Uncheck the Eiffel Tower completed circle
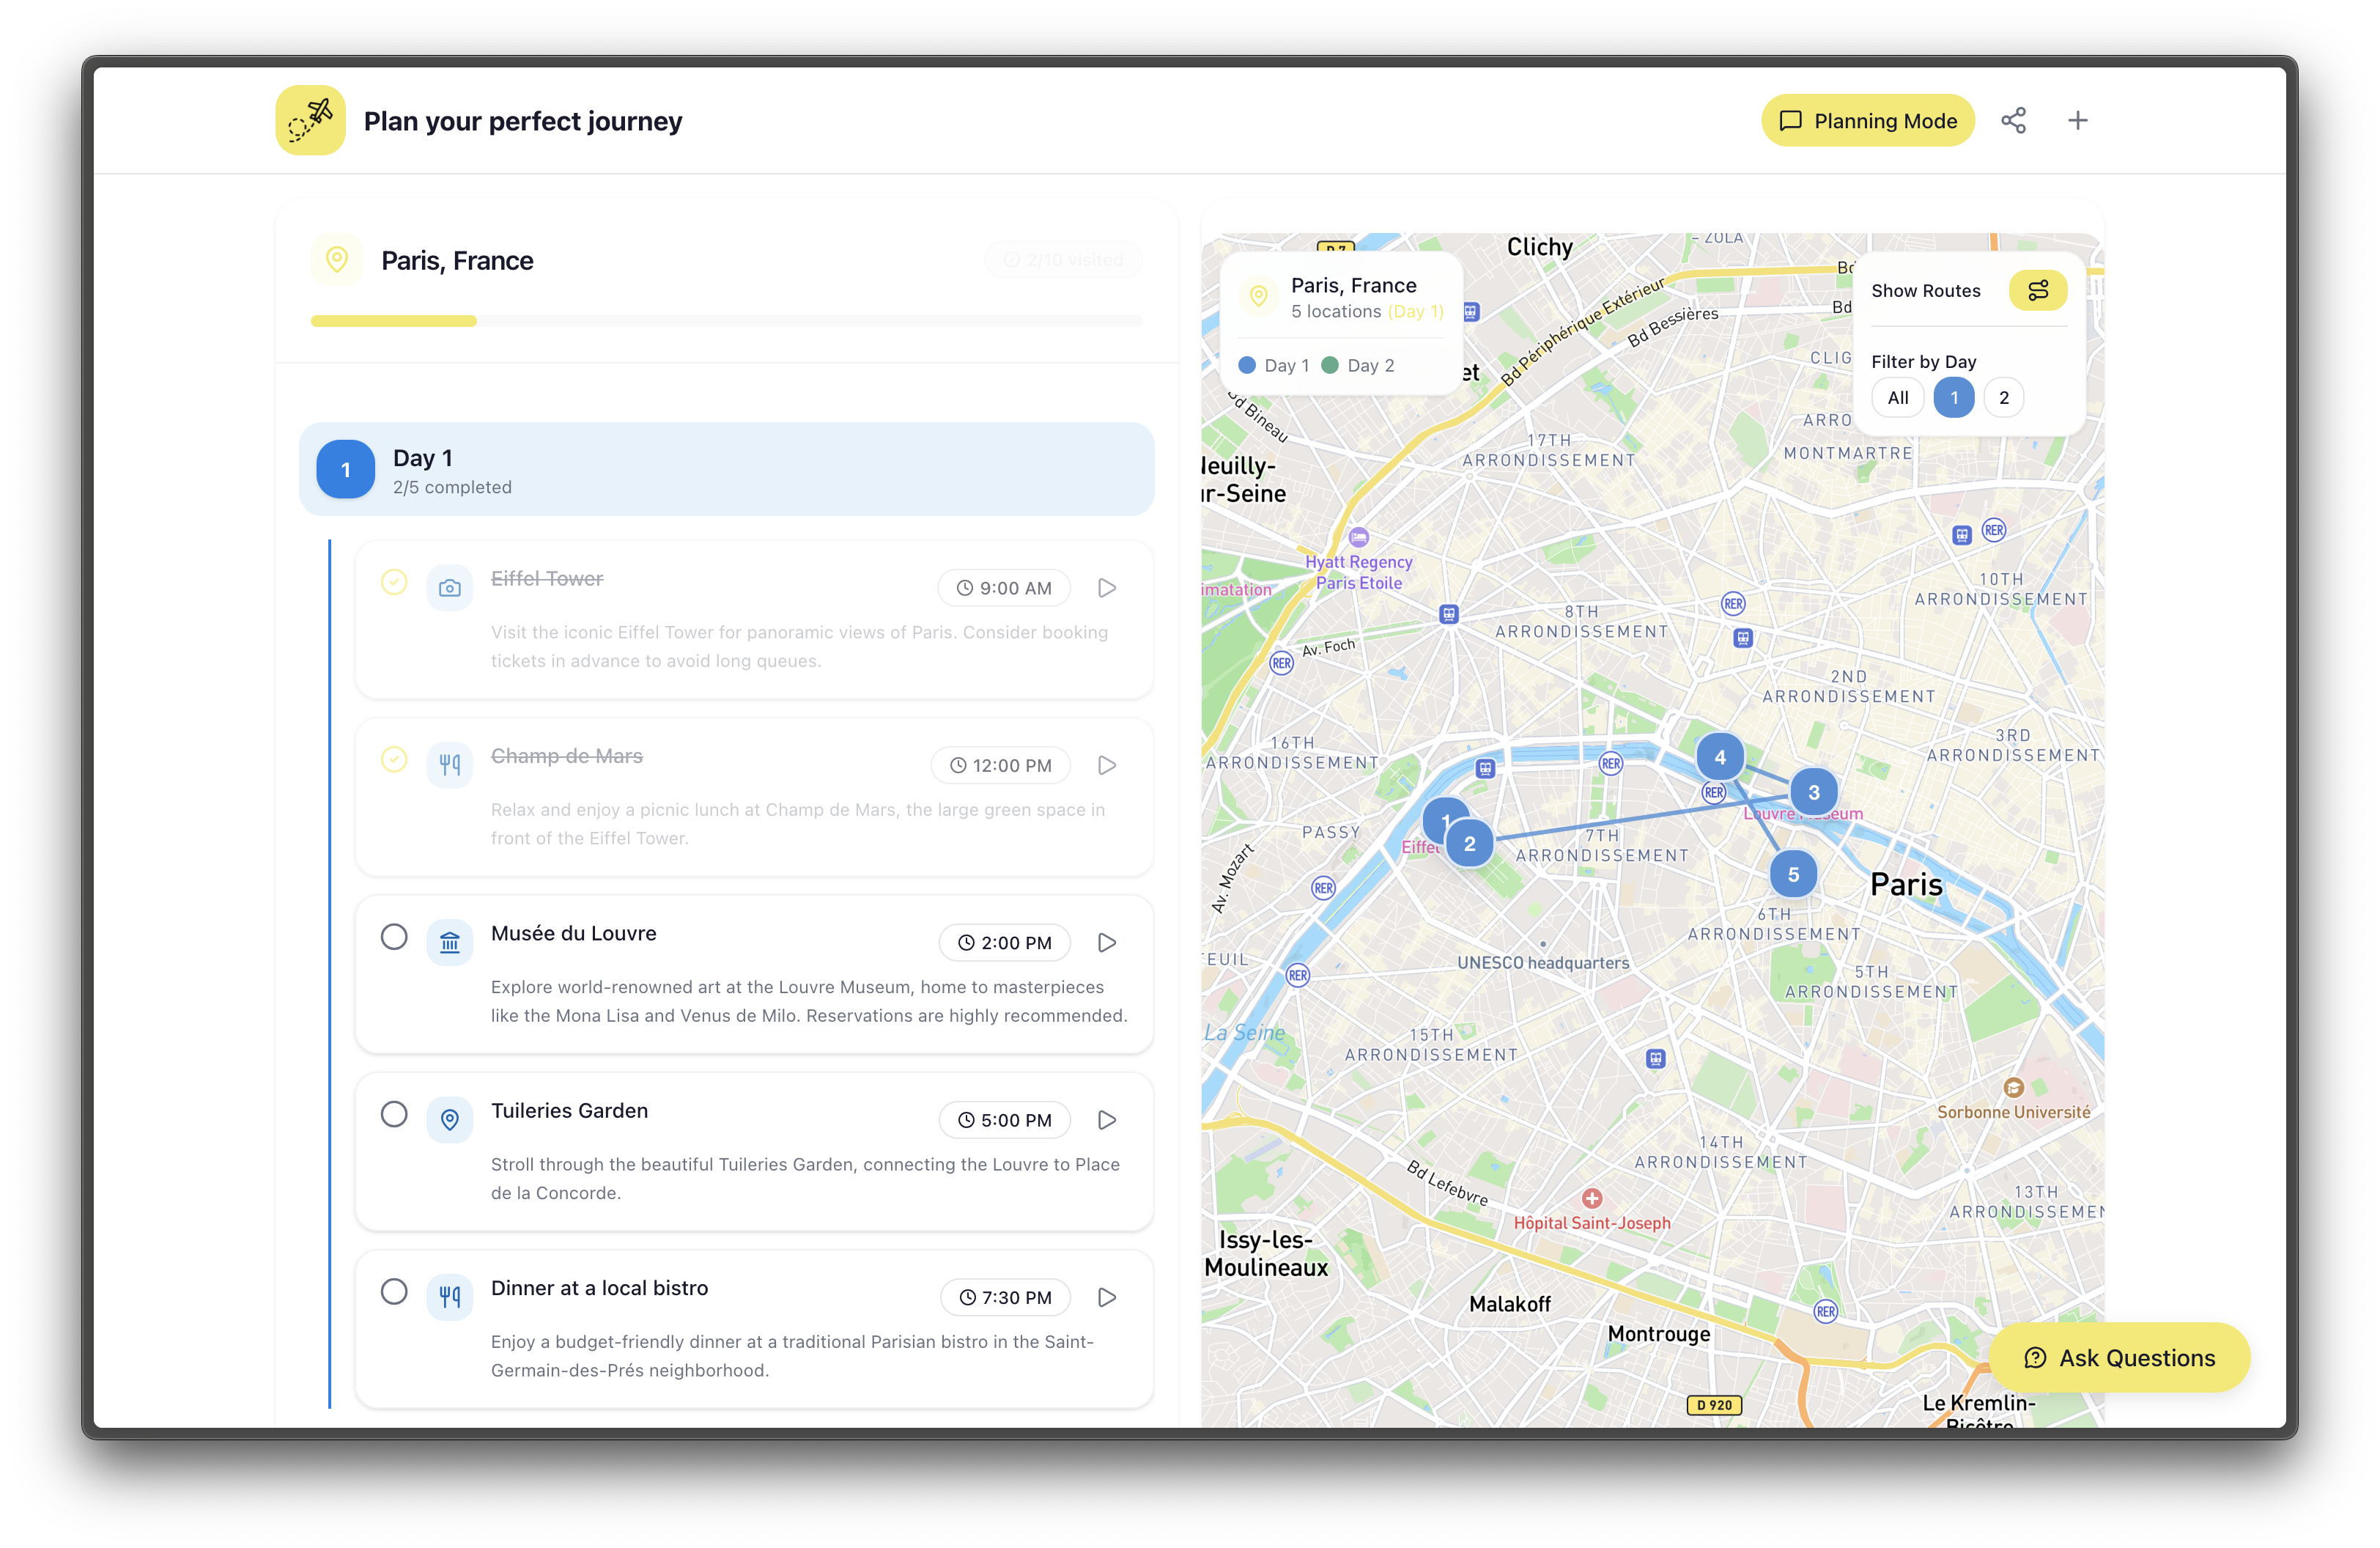 (x=394, y=581)
